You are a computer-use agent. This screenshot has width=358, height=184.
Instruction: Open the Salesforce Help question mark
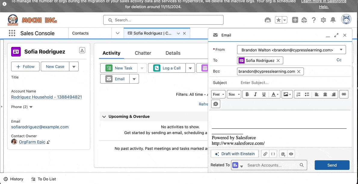[314, 20]
